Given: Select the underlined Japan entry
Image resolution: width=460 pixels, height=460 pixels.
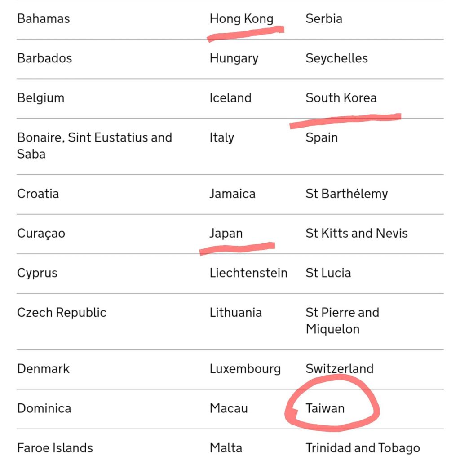Looking at the screenshot, I should 226,234.
